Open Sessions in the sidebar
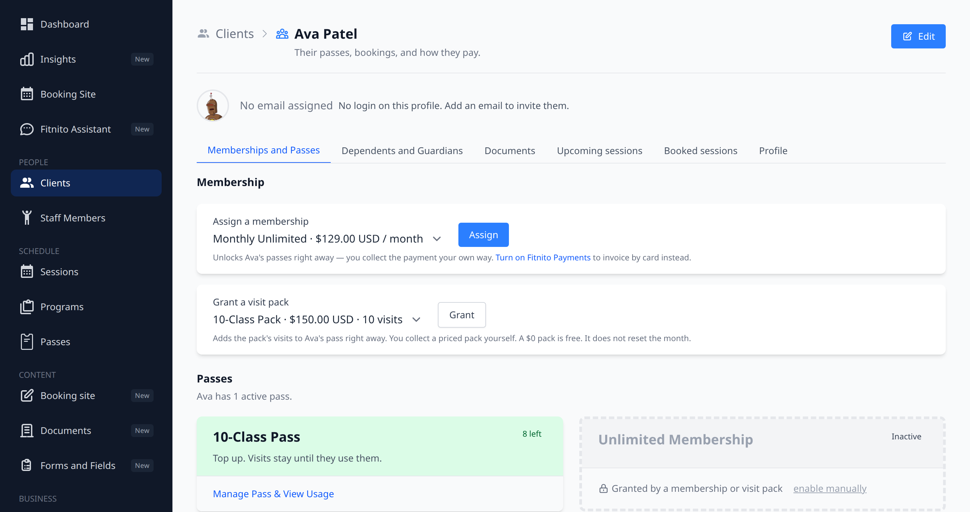Viewport: 970px width, 512px height. coord(86,271)
